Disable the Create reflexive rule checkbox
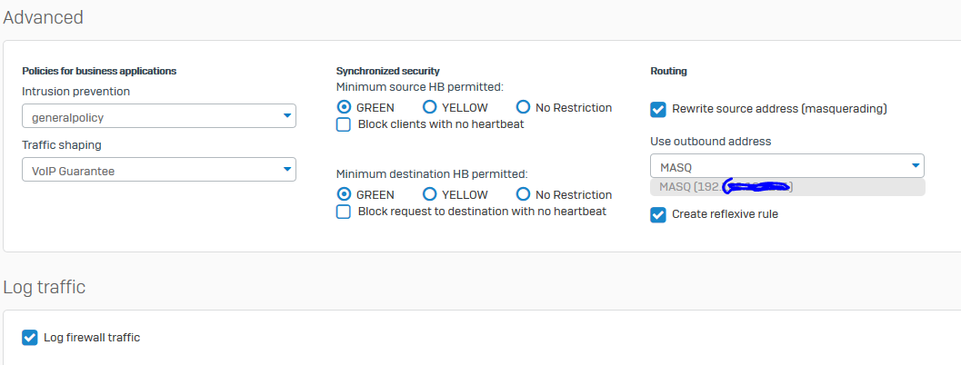The image size is (961, 365). click(x=658, y=214)
